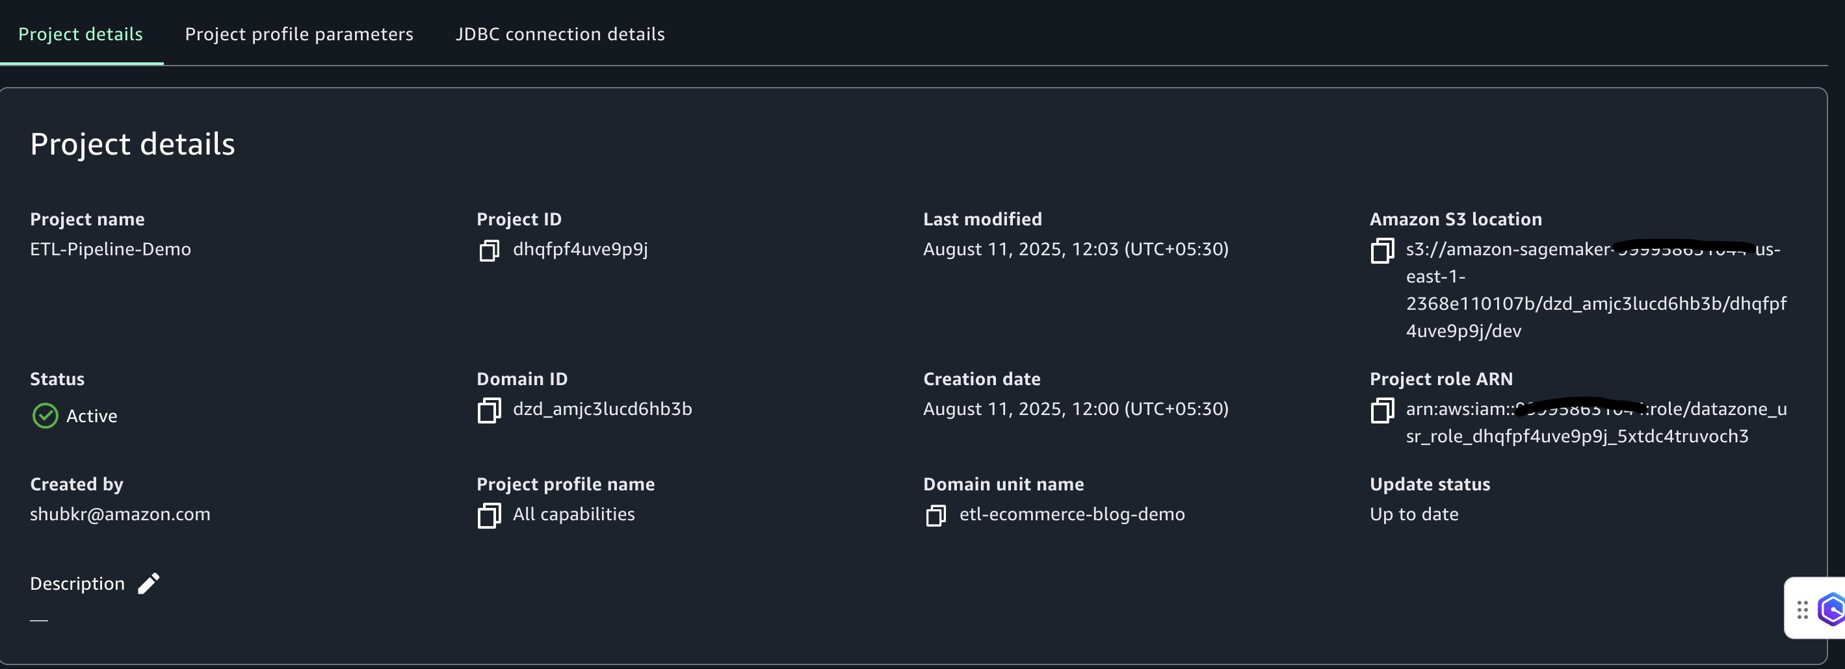Screen dimensions: 1845x669
Task: Click the dzd_amjc3lucd6hb3b domain ID text
Action: [603, 409]
